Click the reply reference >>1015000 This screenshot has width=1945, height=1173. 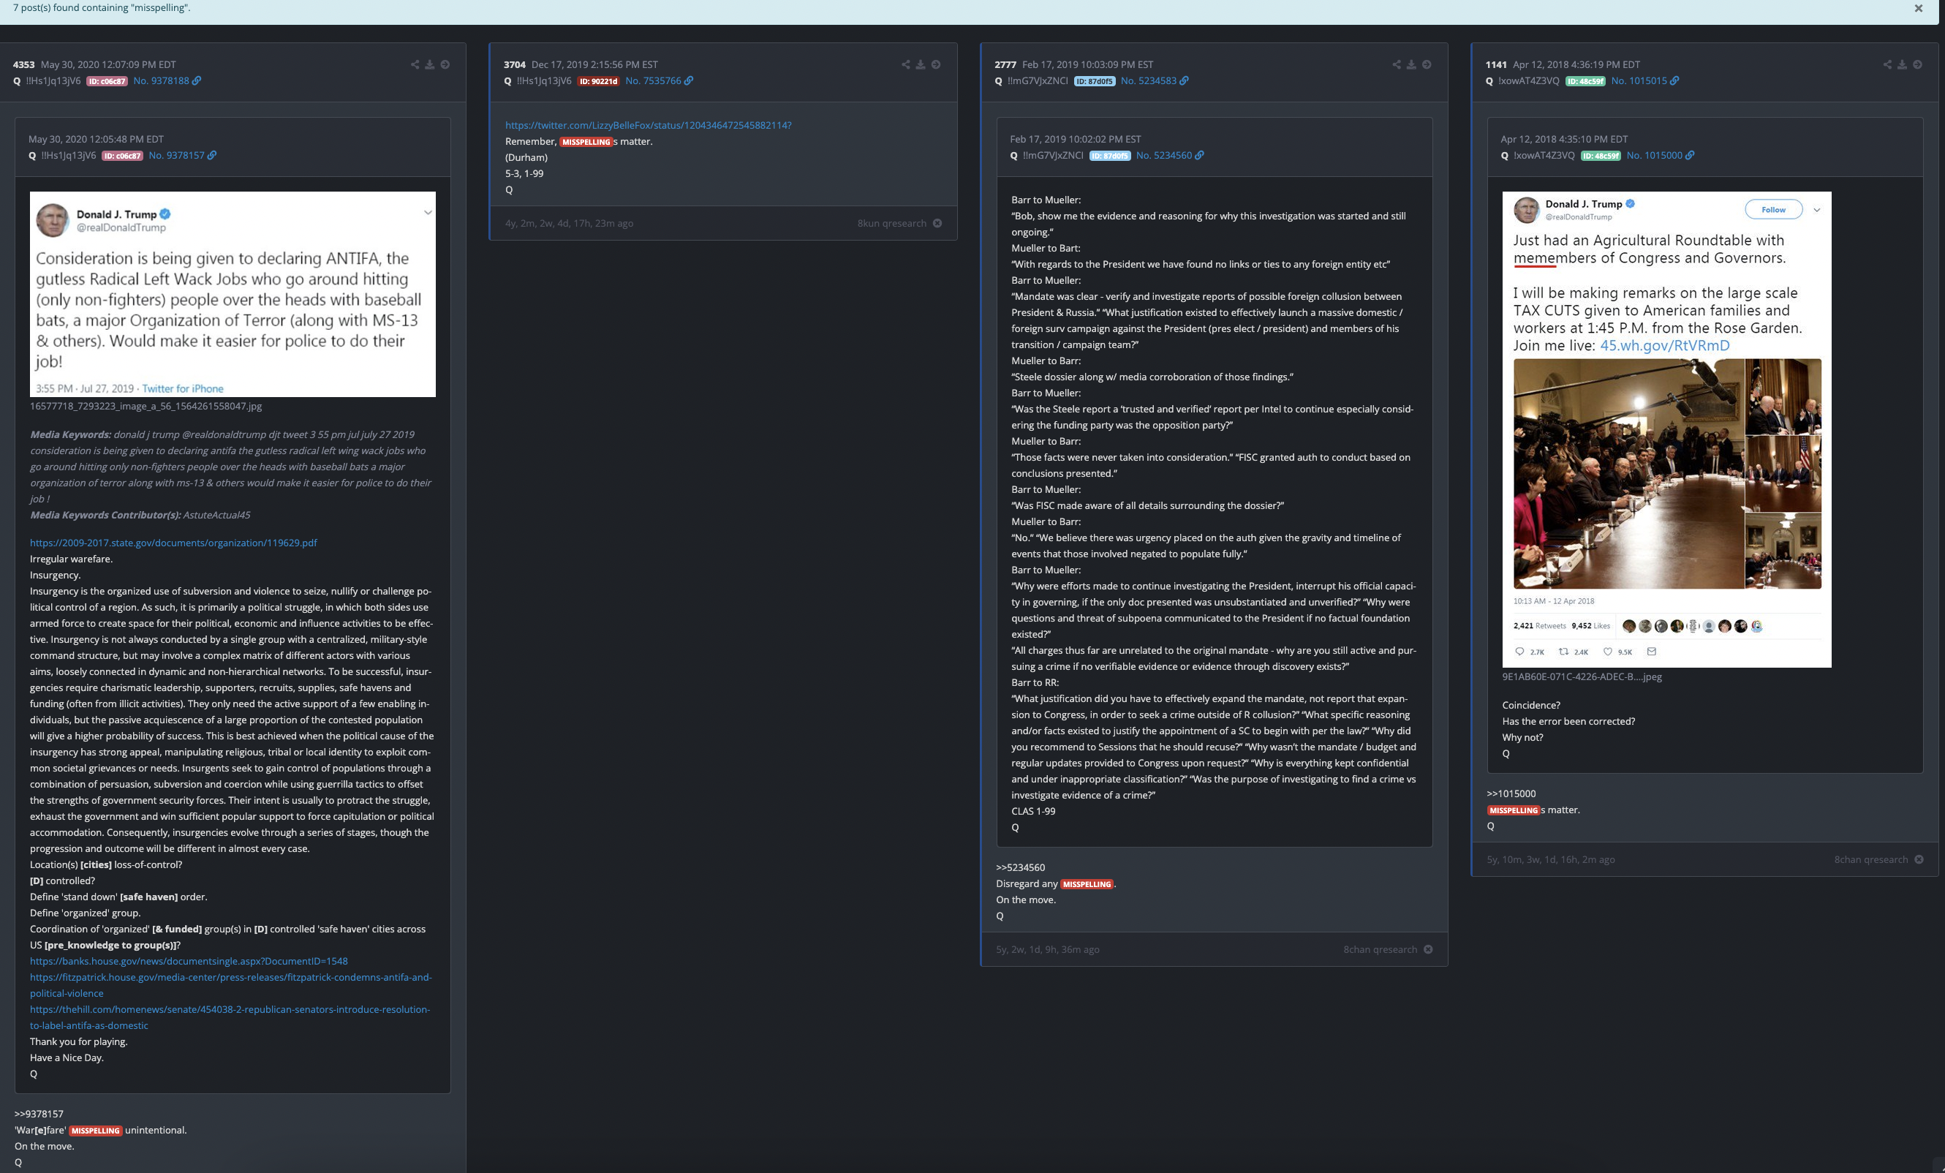point(1511,794)
